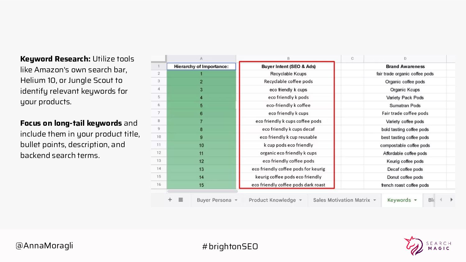466x262 pixels.
Task: Switch to the Buyer Persona sheet tab
Action: pyautogui.click(x=214, y=200)
